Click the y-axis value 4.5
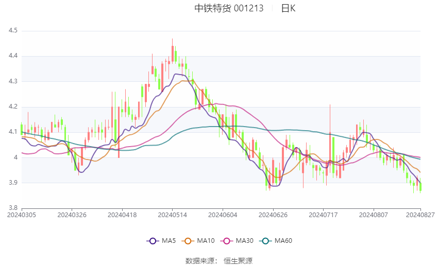This screenshot has height=266, width=438. click(x=13, y=30)
